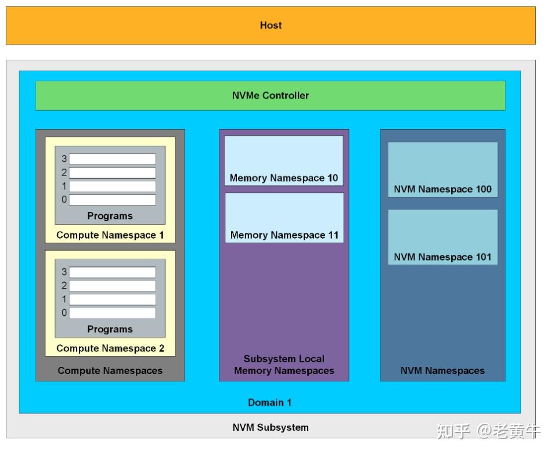Viewport: 555px width, 454px height.
Task: Click the "NVM Namespaces" group label
Action: pos(442,370)
